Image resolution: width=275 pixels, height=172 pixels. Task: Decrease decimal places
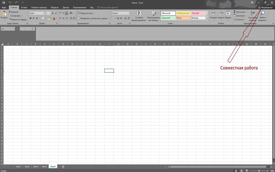pyautogui.click(x=129, y=18)
